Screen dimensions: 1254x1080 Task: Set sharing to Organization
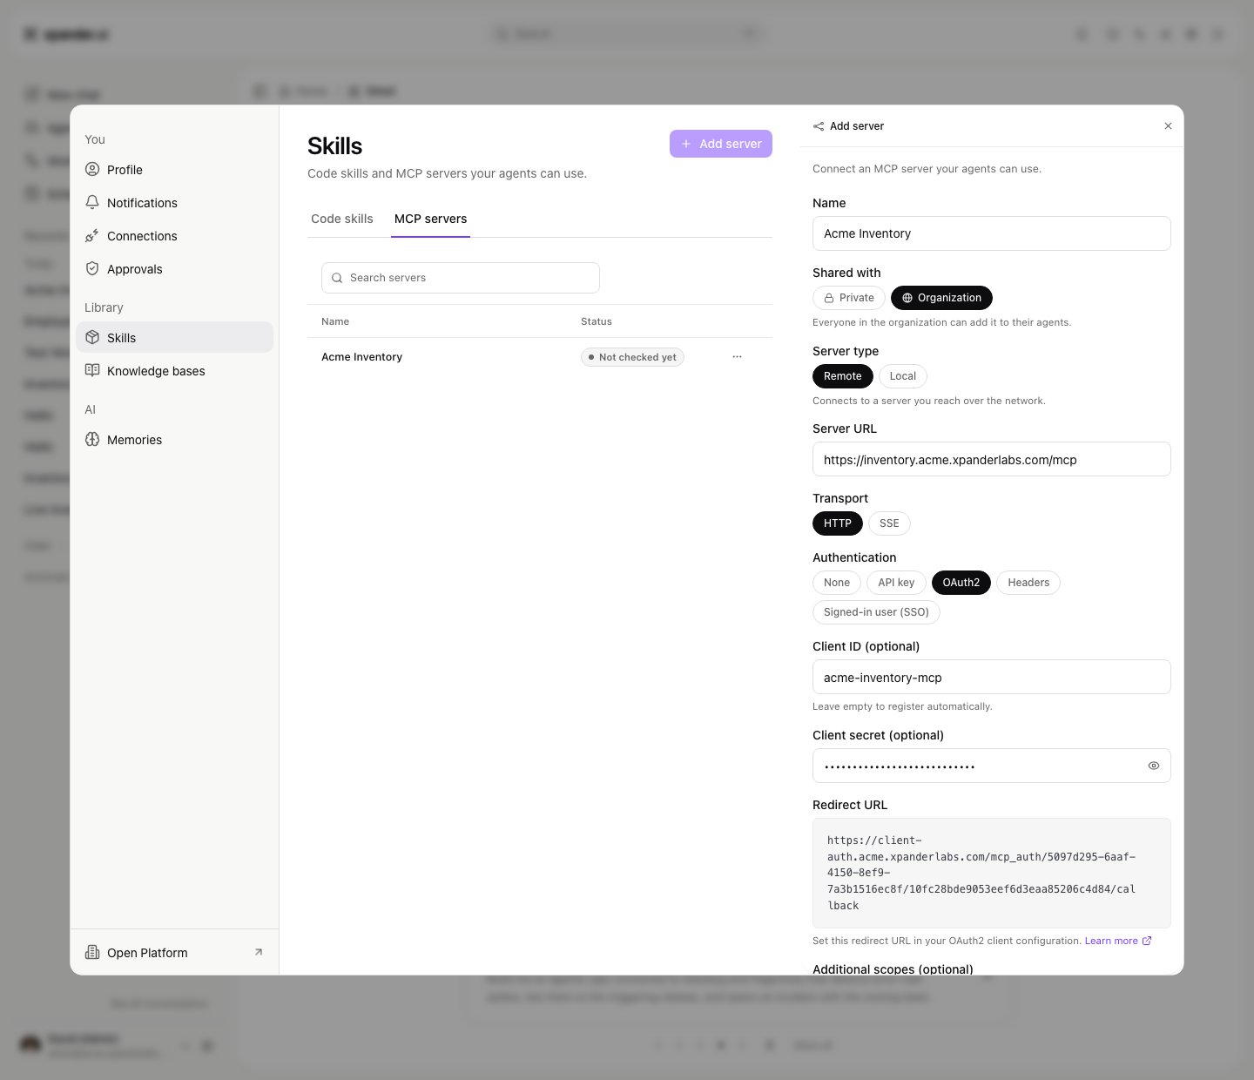coord(941,298)
